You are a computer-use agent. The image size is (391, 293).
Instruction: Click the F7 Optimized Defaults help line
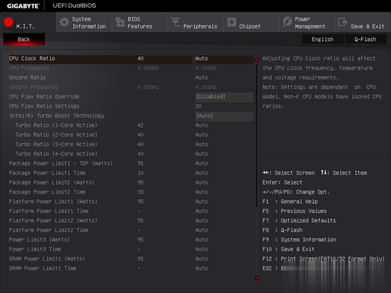[299, 221]
